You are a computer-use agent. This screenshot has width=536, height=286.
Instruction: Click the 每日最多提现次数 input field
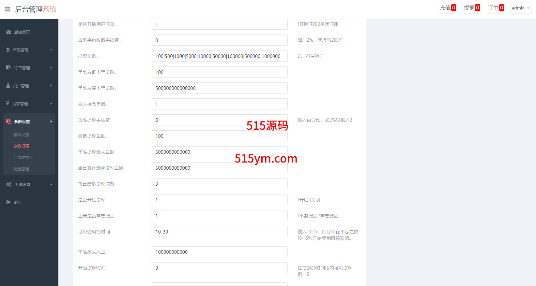(219, 184)
